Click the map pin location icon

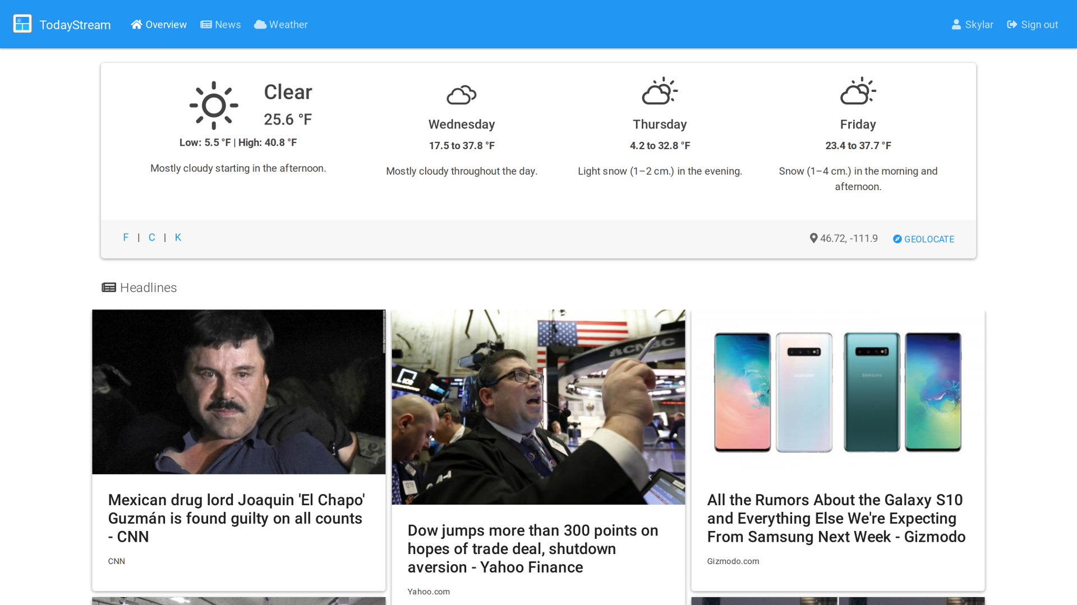tap(813, 238)
